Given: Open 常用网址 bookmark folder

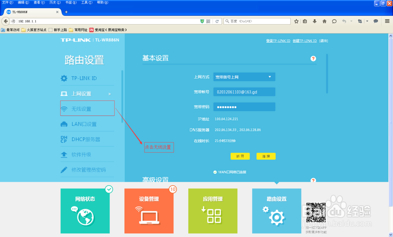Looking at the screenshot, I should click(x=78, y=30).
